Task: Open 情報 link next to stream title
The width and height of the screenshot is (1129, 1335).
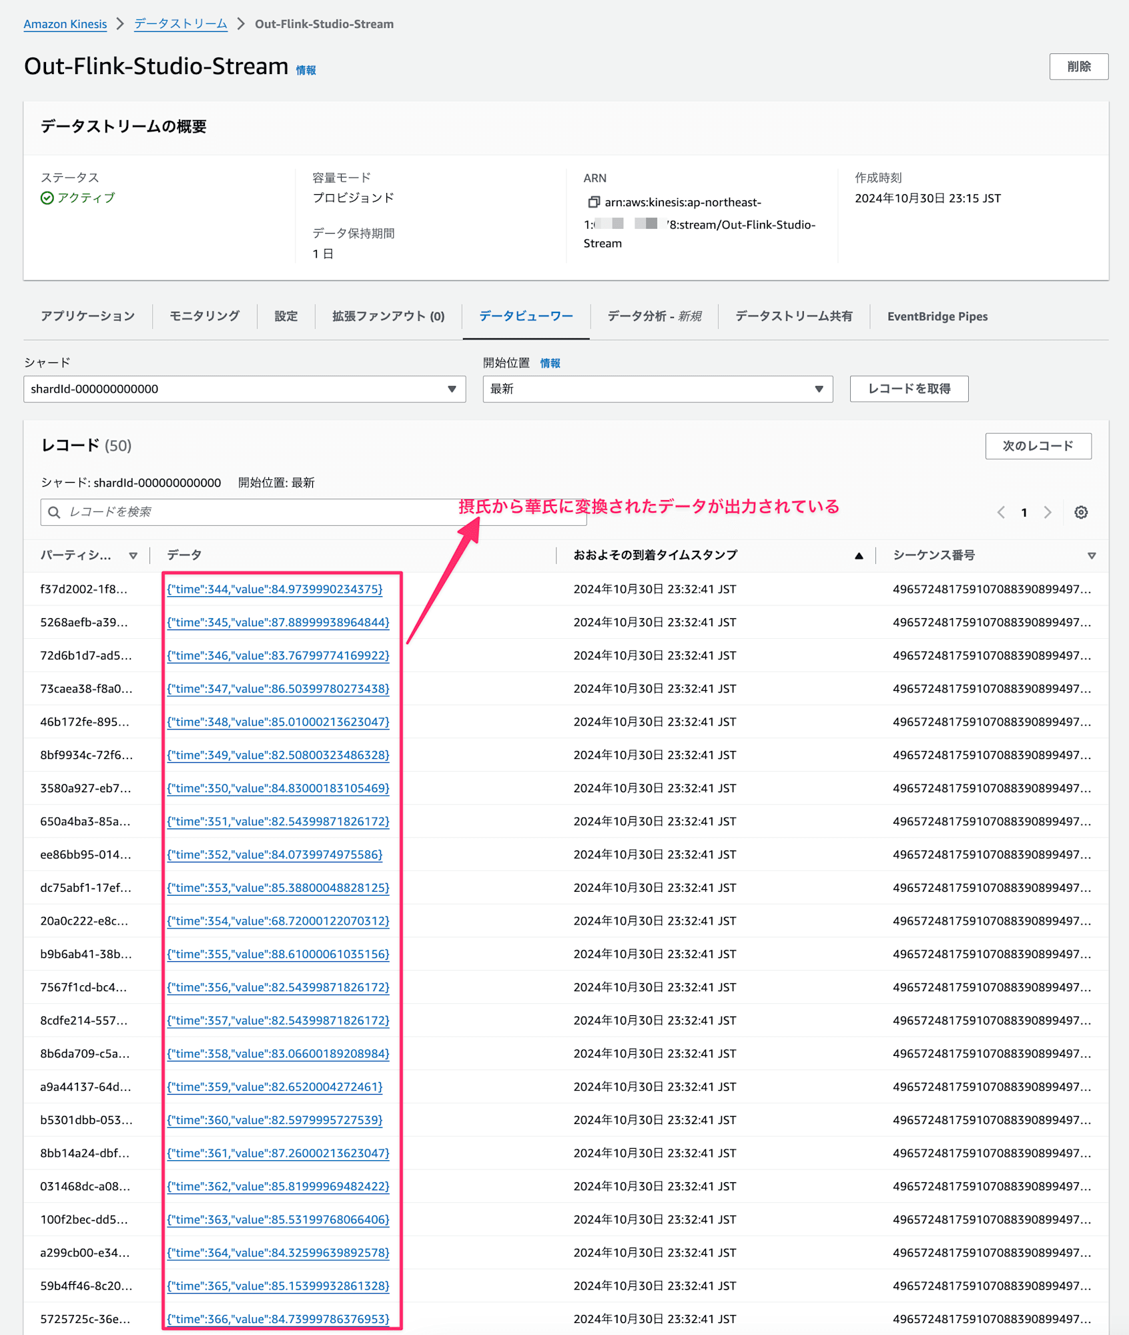Action: point(306,70)
